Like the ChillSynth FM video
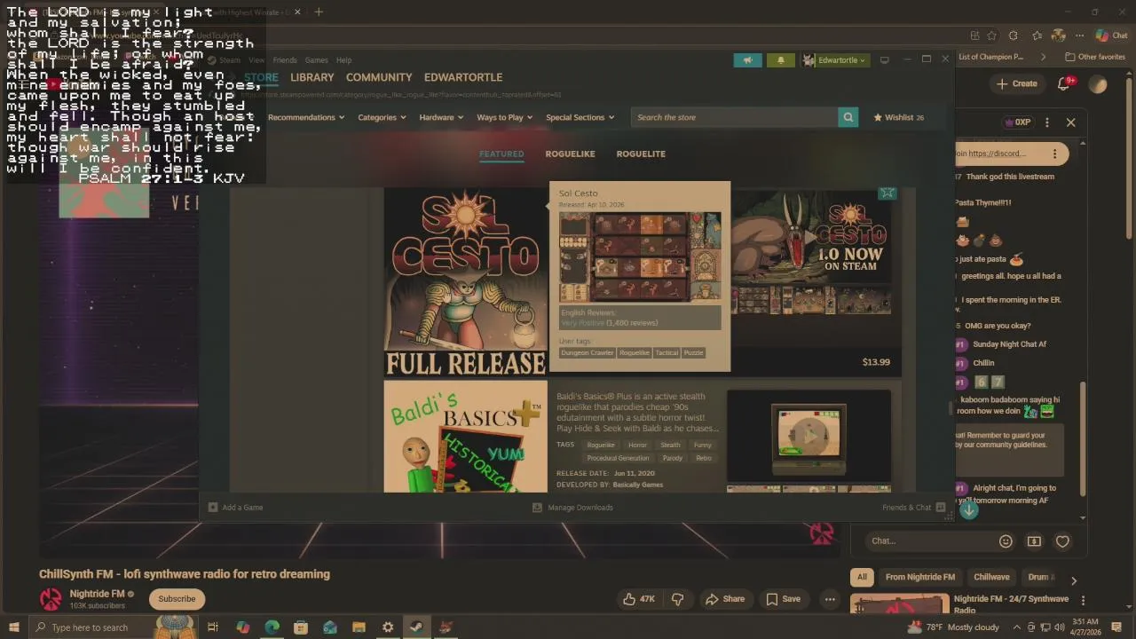 [638, 599]
